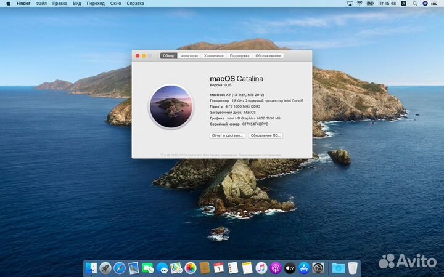Open Contacts book in the Dock
Viewport: 444px width, 277px height.
(205, 268)
